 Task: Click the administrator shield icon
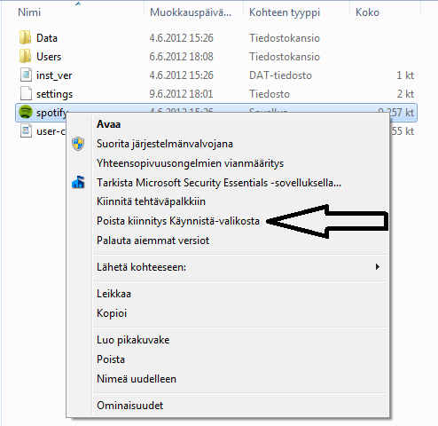pos(78,144)
